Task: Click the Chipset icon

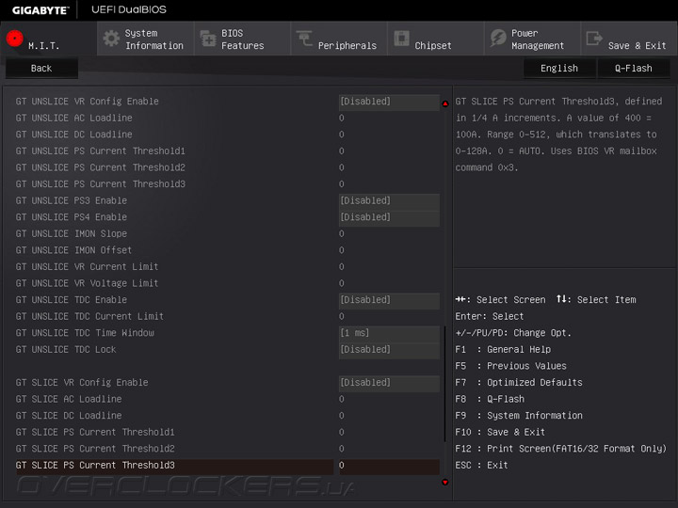Action: (401, 39)
